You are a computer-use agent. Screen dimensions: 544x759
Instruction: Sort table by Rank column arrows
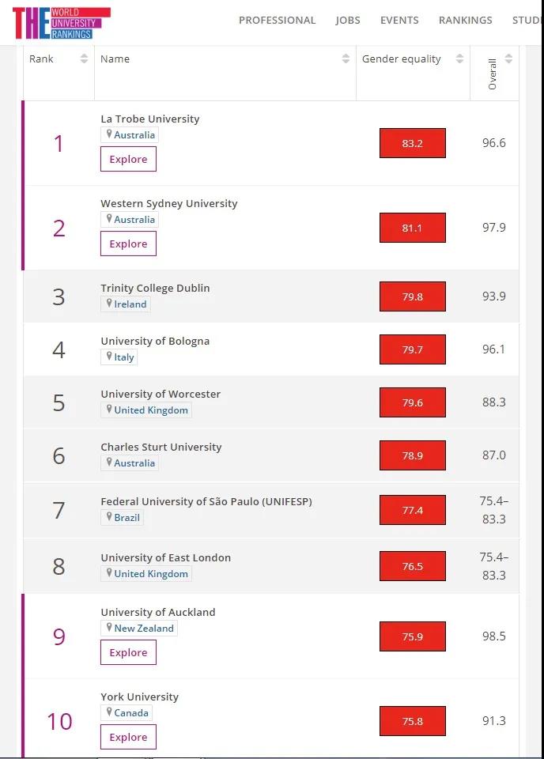coord(84,59)
